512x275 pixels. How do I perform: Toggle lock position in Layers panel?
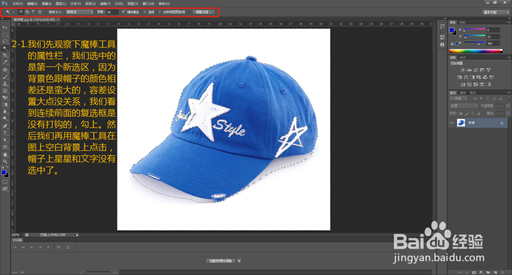pos(473,113)
